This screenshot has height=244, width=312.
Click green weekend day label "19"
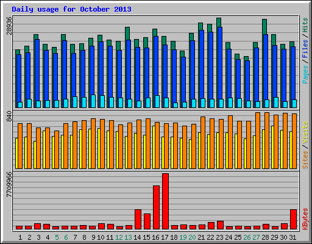tap(183, 237)
